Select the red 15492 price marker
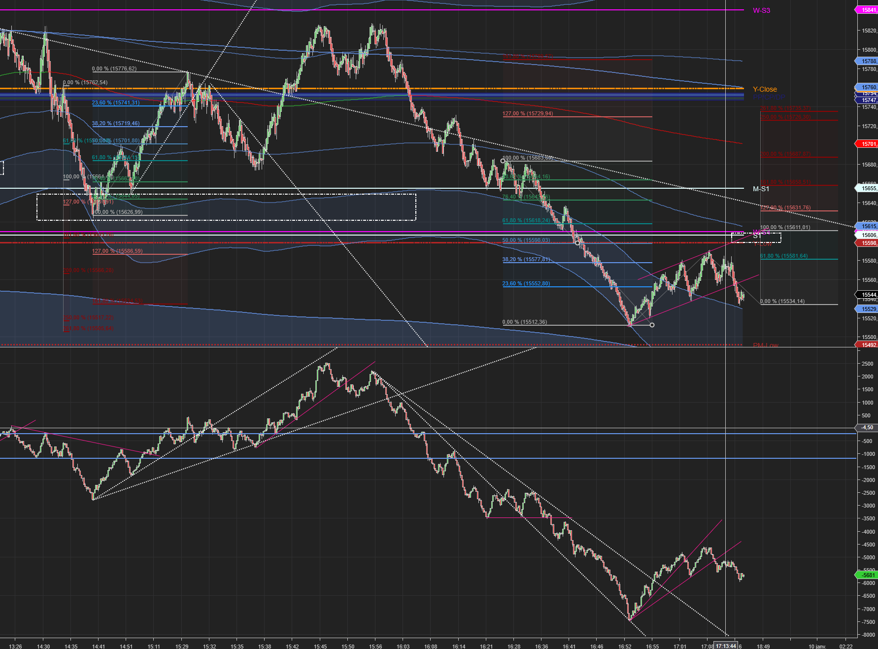This screenshot has width=878, height=649. pos(867,345)
